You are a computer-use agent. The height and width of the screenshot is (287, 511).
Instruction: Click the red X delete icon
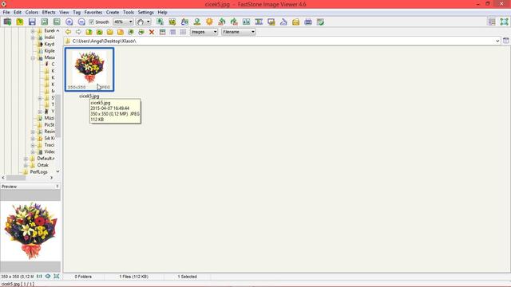pos(152,32)
